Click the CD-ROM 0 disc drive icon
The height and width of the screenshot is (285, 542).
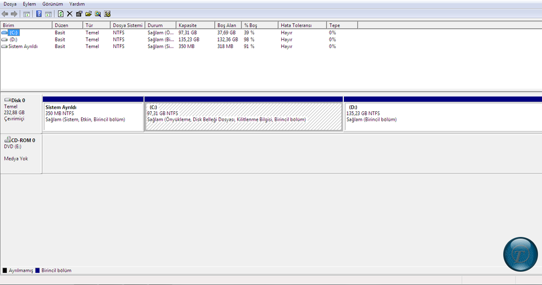7,139
